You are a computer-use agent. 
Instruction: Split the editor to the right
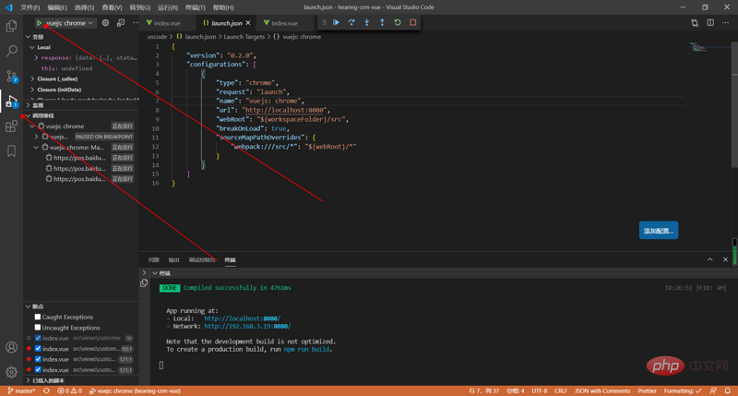click(x=710, y=22)
